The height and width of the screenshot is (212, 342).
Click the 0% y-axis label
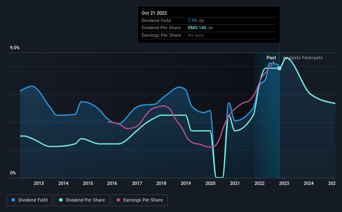(x=13, y=173)
